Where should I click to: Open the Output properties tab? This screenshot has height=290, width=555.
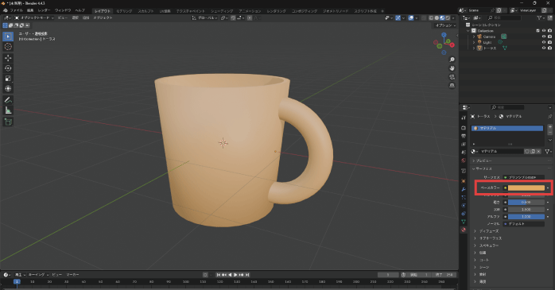(x=464, y=136)
